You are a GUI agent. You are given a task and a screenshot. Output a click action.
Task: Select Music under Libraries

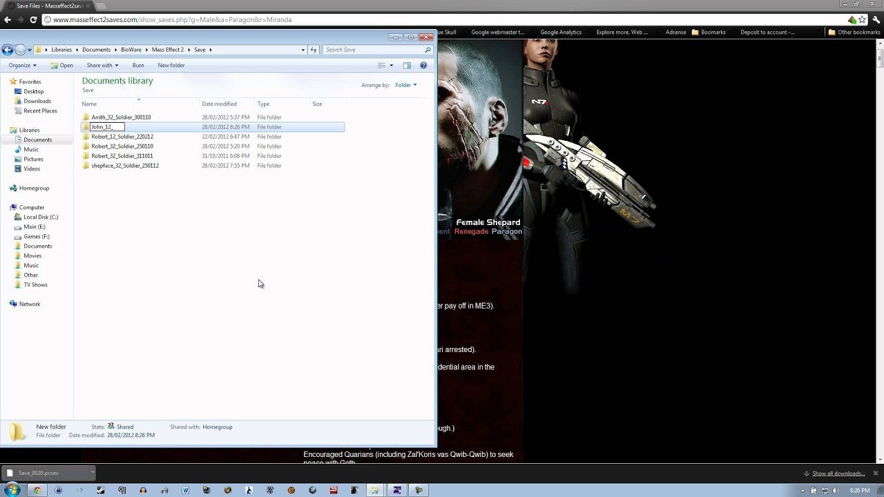pos(31,149)
